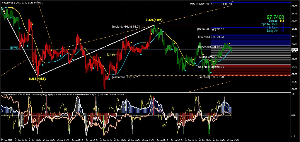Click the blue Buy Area zone band
The image size is (300, 142).
tap(251, 40)
